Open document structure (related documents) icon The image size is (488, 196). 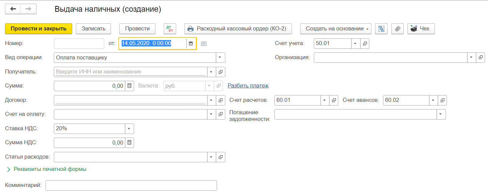[381, 29]
